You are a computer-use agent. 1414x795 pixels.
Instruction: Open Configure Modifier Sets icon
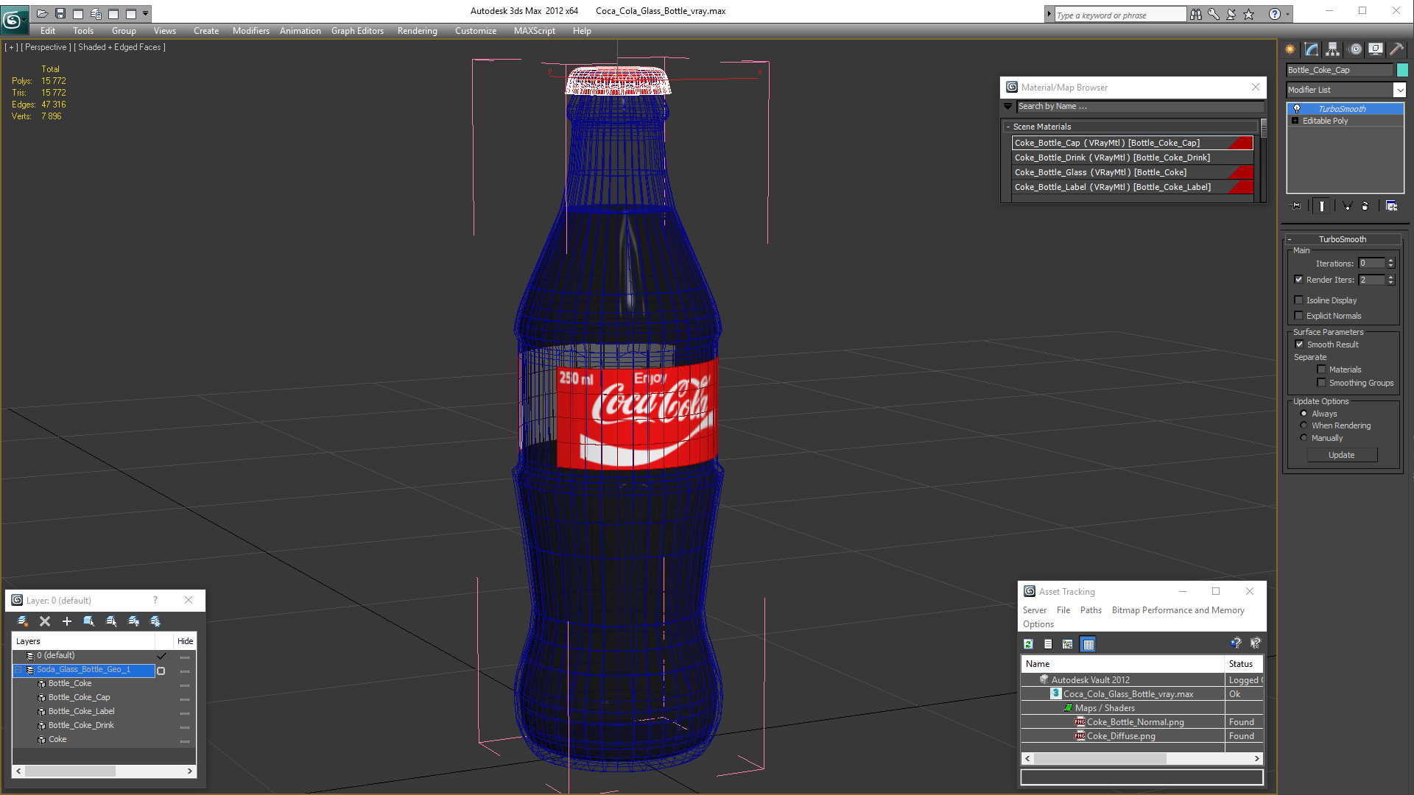click(1391, 206)
